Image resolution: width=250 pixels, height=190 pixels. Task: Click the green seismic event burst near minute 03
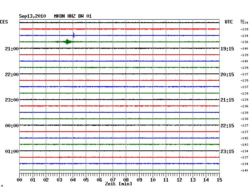pos(67,42)
